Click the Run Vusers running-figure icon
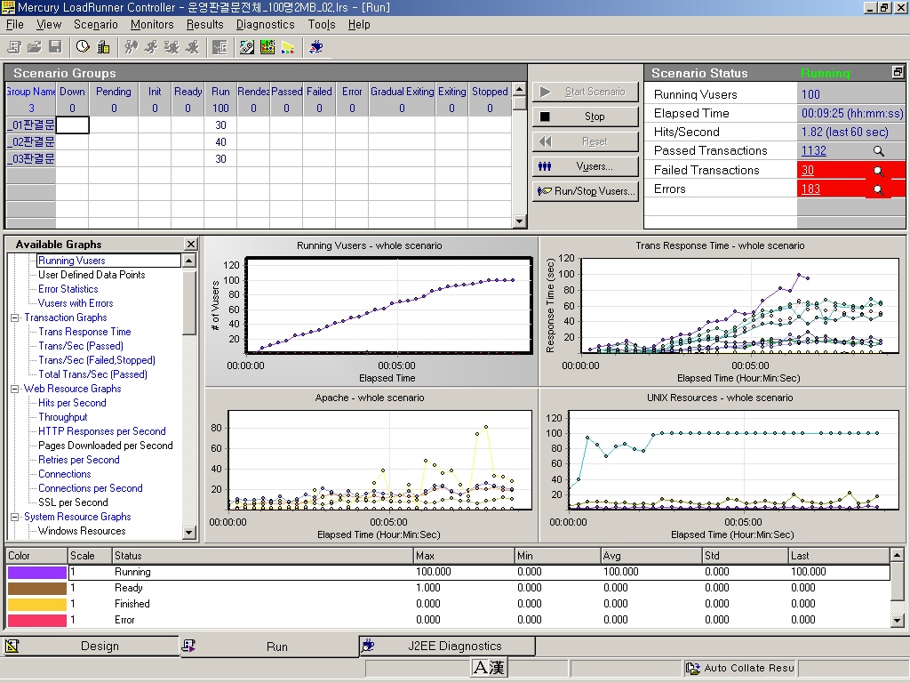Viewport: 910px width, 683px height. coord(151,47)
